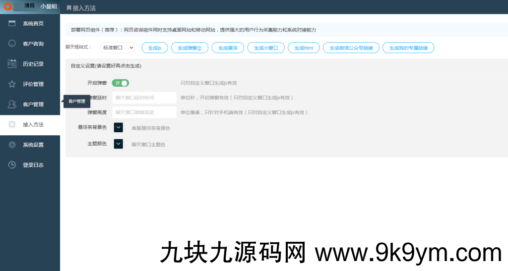This screenshot has height=271, width=508.
Task: Click the 系统设置 gear icon
Action: pos(12,145)
